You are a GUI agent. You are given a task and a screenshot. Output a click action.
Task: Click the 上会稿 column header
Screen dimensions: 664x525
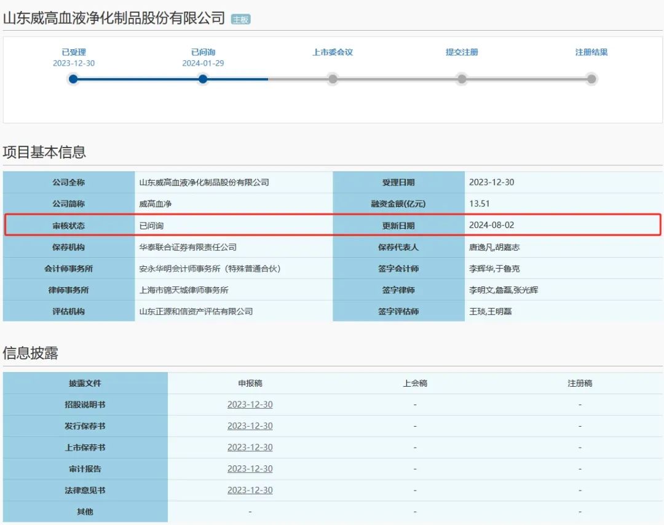coord(415,383)
